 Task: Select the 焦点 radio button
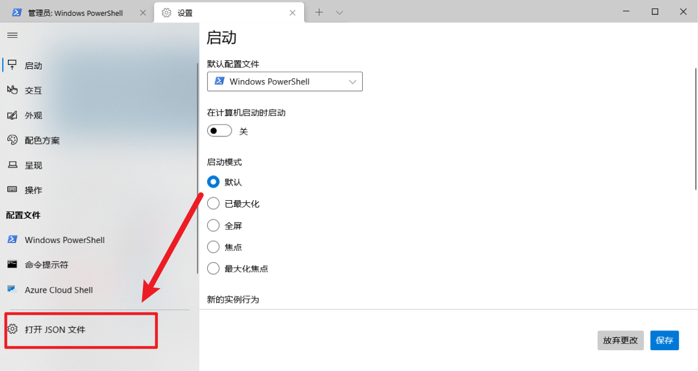point(213,247)
